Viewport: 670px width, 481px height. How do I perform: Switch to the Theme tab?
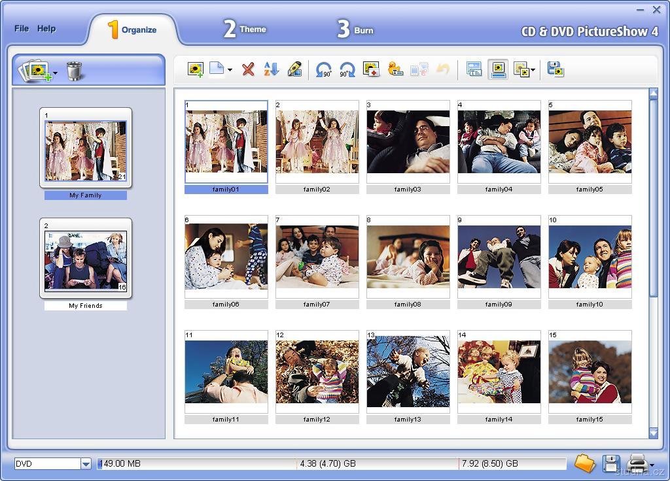pos(245,29)
